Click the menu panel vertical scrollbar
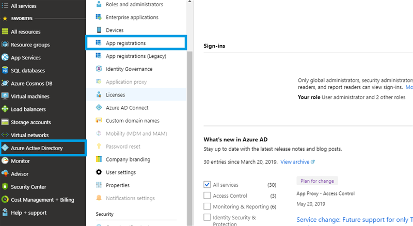The image size is (413, 226). (189, 129)
